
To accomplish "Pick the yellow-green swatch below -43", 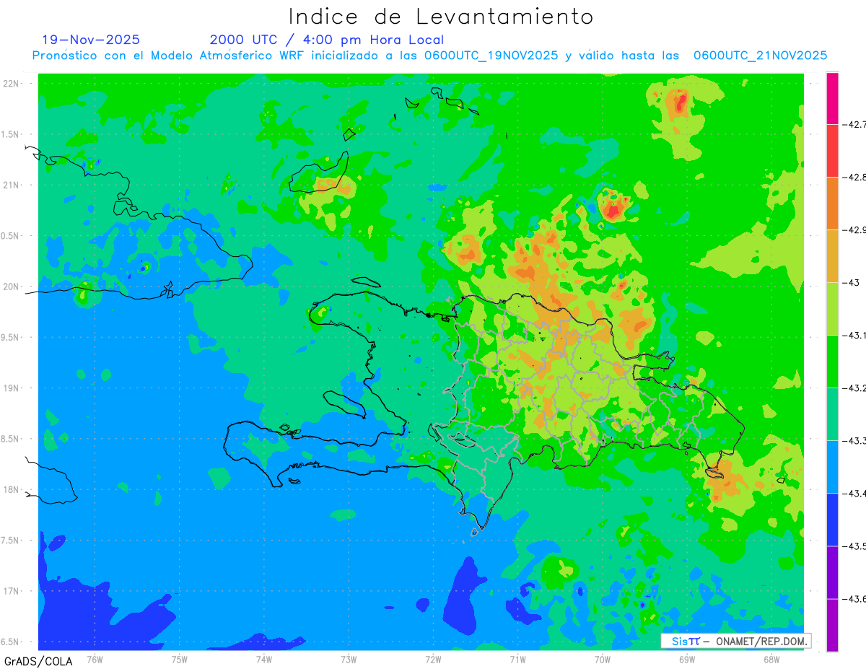I will click(x=832, y=309).
